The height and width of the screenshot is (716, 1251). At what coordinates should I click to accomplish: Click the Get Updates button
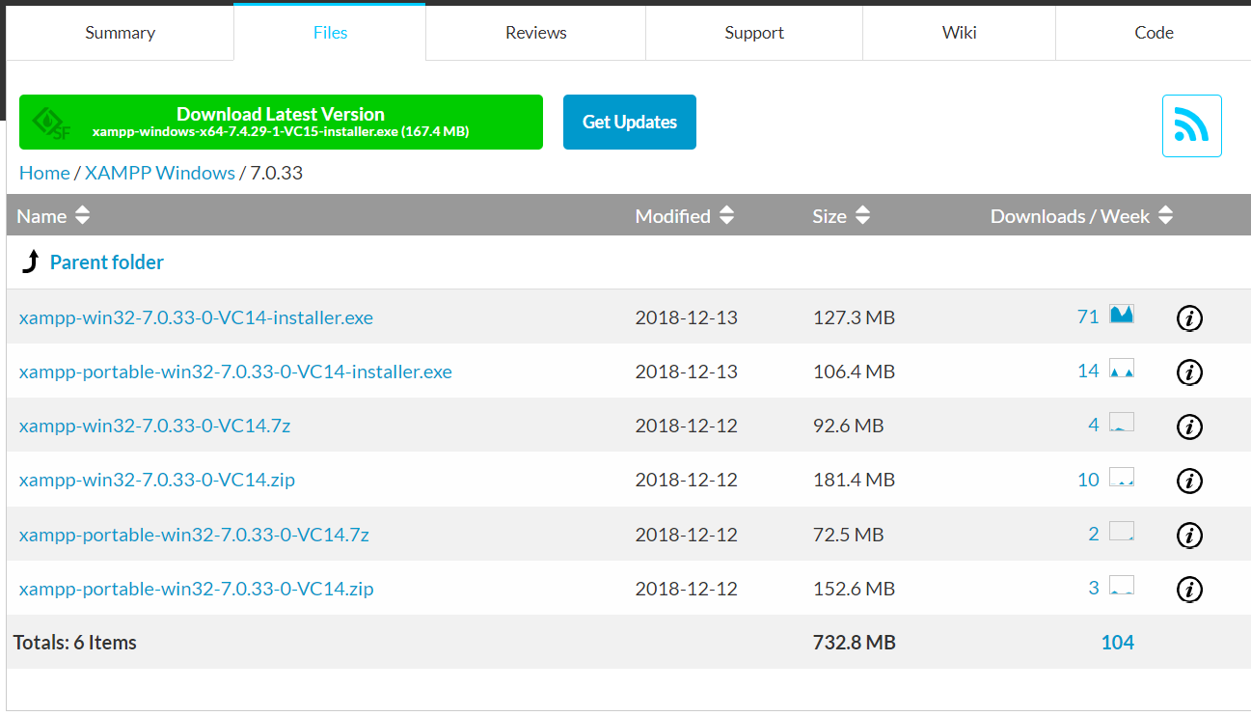click(x=630, y=123)
